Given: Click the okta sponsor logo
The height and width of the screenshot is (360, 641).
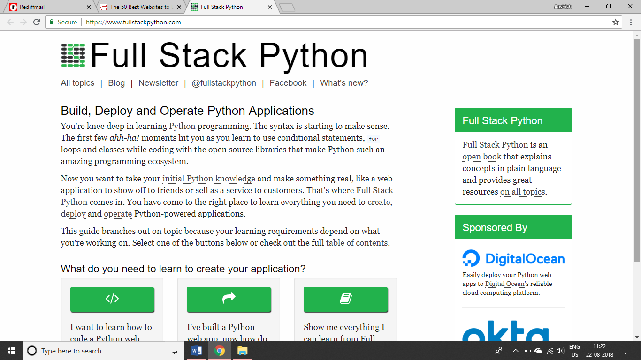Looking at the screenshot, I should point(505,331).
